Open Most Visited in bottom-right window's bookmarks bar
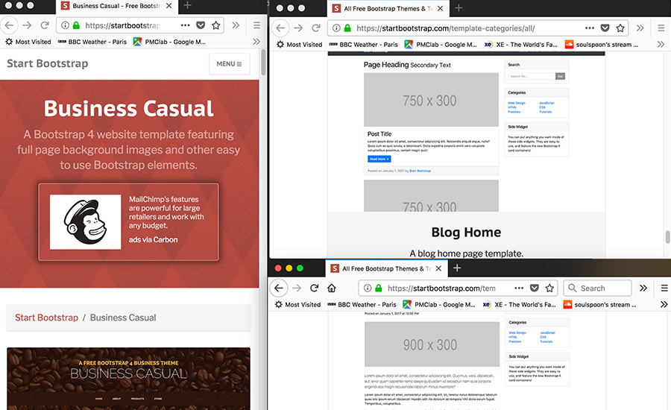 [x=297, y=304]
